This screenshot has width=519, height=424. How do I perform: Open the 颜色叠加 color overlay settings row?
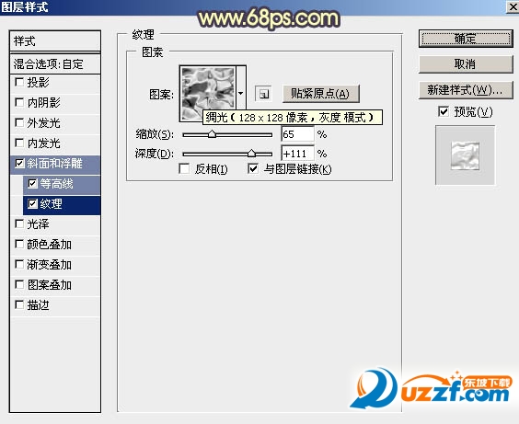pyautogui.click(x=55, y=245)
